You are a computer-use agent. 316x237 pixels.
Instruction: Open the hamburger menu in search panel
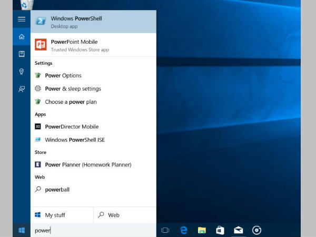(x=22, y=19)
